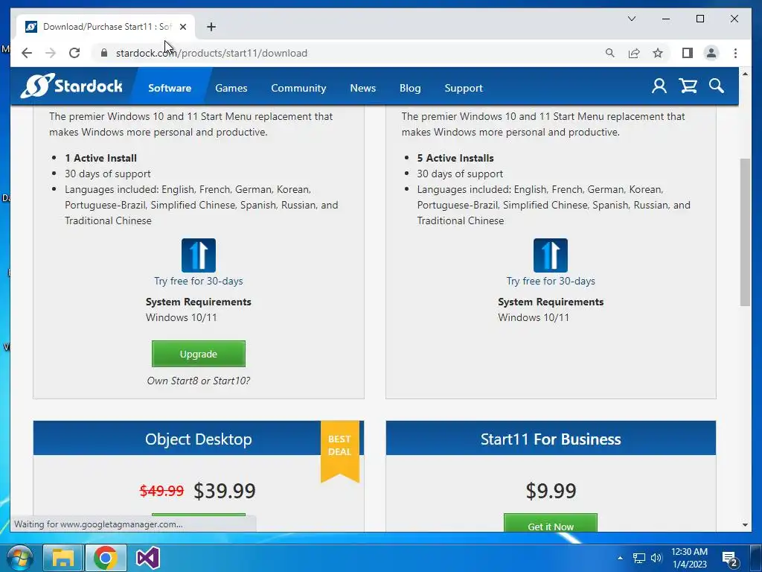Click the 1 Active Install bullet text
This screenshot has width=762, height=572.
point(100,158)
